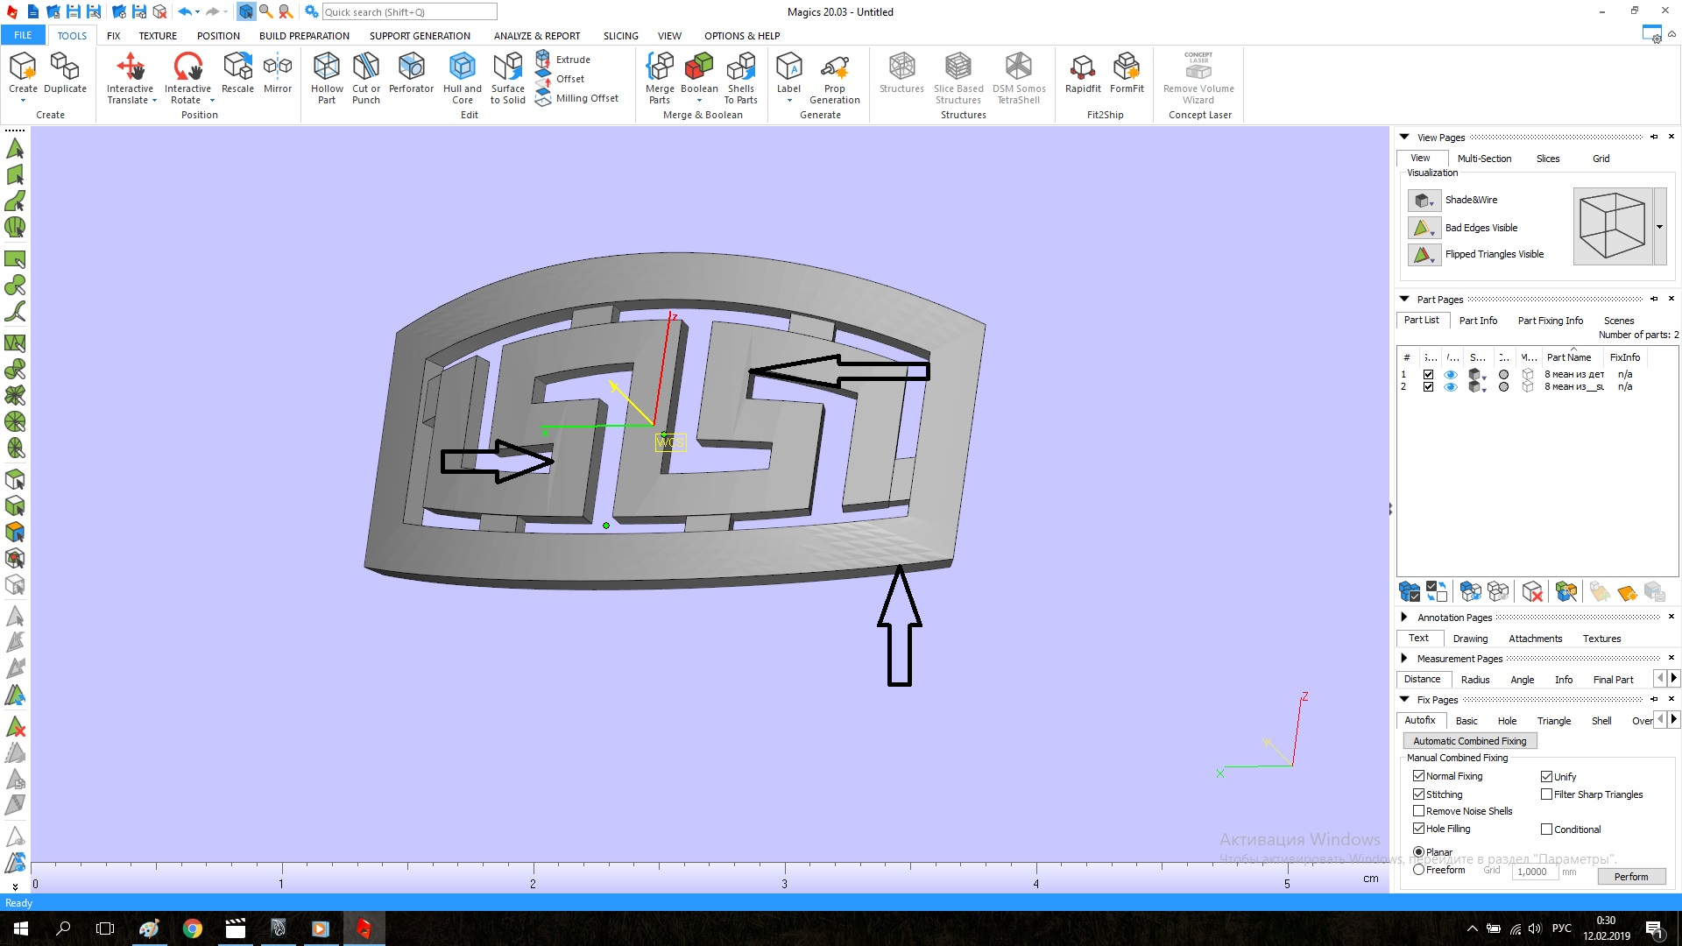Collapse the View Pages panel
The image size is (1682, 946).
(x=1404, y=138)
